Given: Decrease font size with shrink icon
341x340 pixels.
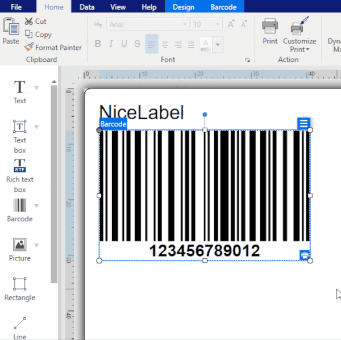Looking at the screenshot, I should [244, 24].
